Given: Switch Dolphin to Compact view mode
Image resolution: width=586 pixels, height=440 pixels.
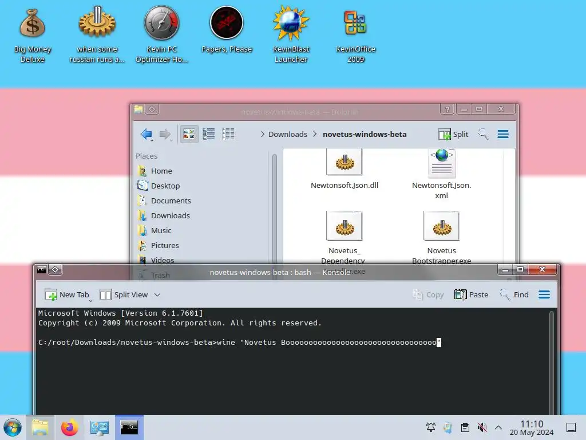Looking at the screenshot, I should click(208, 134).
